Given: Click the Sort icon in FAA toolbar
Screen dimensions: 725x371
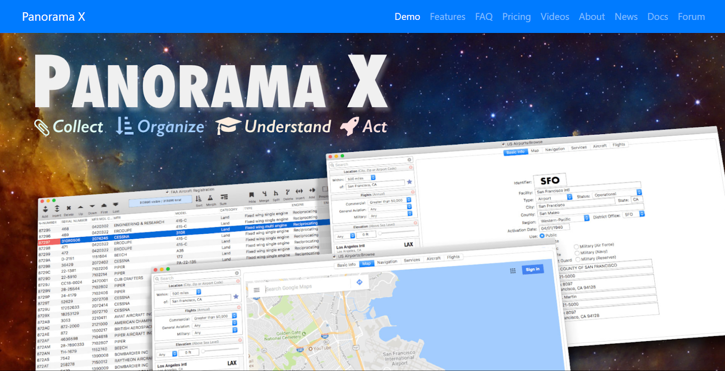Looking at the screenshot, I should click(198, 199).
